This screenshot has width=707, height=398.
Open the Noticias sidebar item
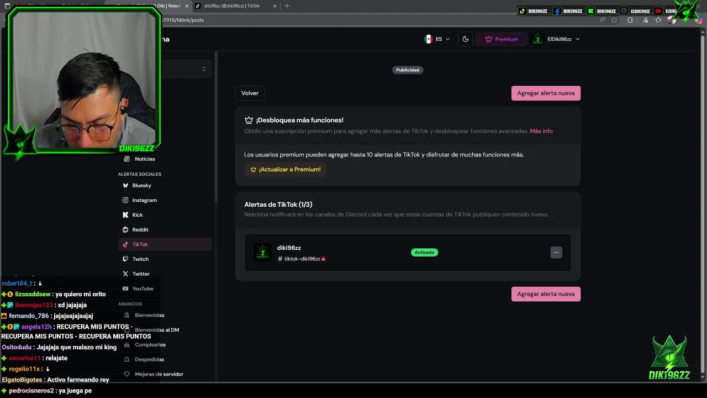165,159
